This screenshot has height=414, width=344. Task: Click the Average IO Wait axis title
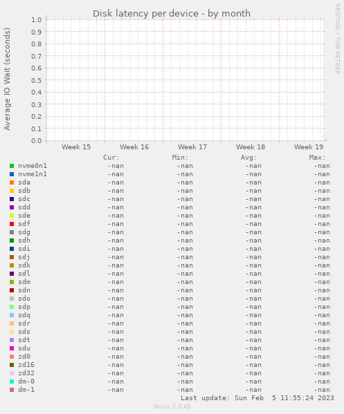(x=7, y=79)
